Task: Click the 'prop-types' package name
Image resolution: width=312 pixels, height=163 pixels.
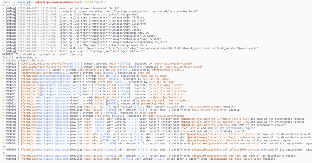Action: pyautogui.click(x=103, y=116)
